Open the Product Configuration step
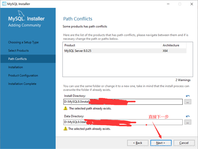The height and width of the screenshot is (149, 198). click(23, 75)
